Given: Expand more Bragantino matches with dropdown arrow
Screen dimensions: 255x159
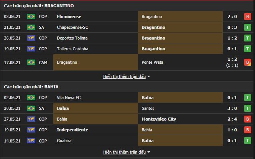Looking at the screenshot, I should (149, 76).
